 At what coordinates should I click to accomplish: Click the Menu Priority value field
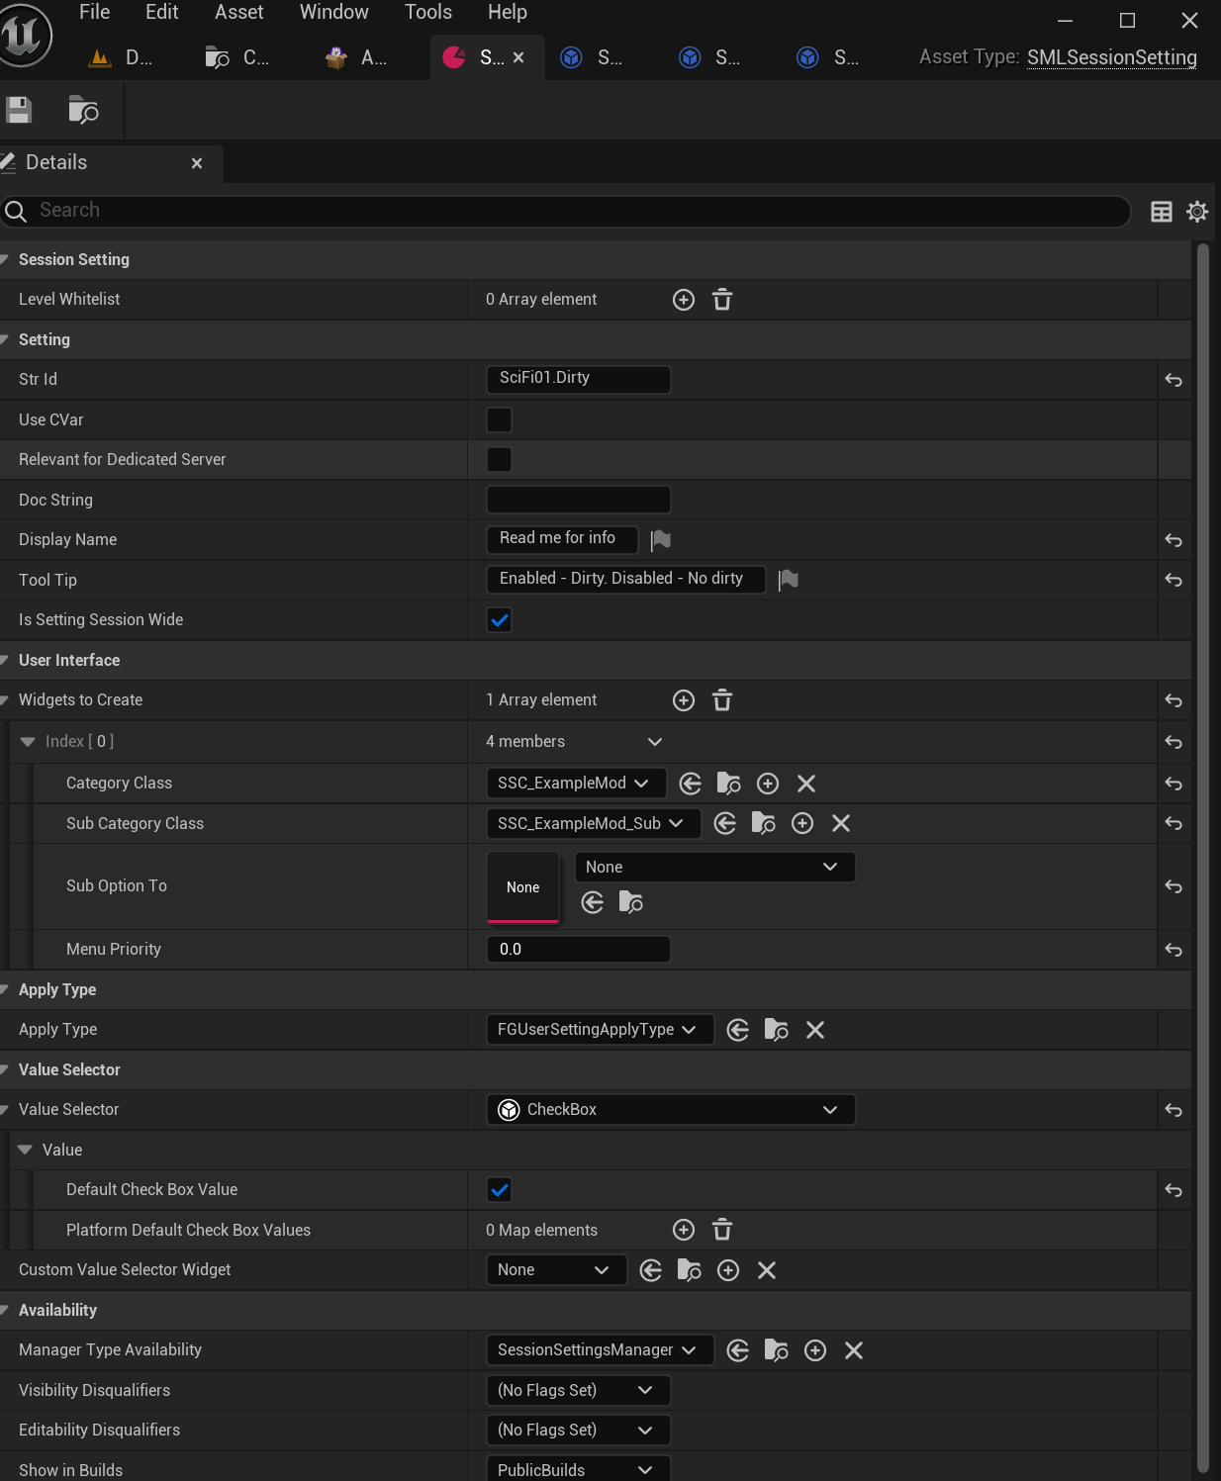579,950
